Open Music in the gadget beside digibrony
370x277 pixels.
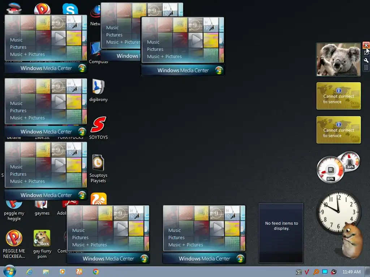tap(16, 103)
